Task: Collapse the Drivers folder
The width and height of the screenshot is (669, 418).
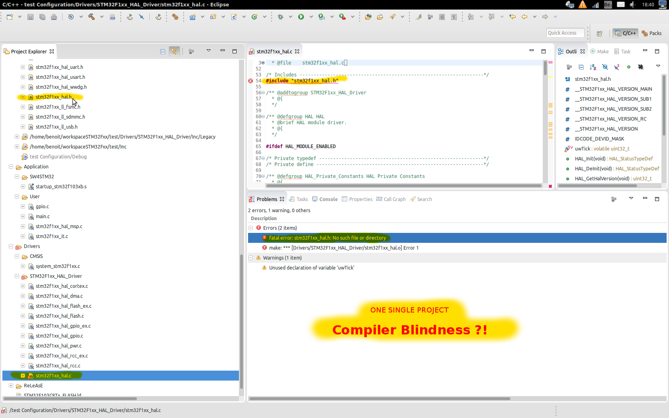Action: coord(11,246)
